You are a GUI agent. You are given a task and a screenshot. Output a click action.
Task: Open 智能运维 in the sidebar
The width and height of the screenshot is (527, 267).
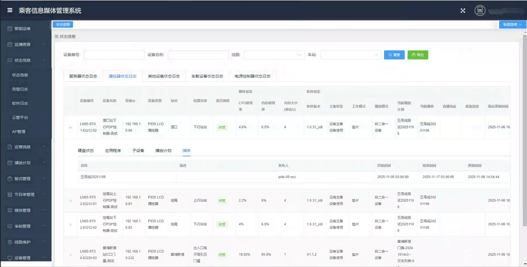[22, 28]
